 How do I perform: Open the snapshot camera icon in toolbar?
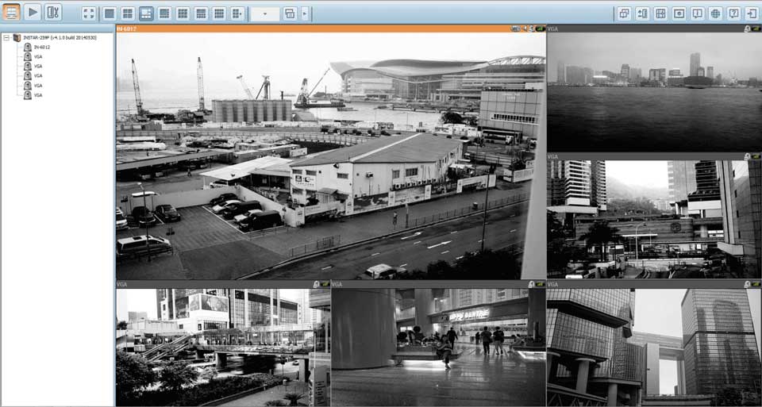(679, 13)
